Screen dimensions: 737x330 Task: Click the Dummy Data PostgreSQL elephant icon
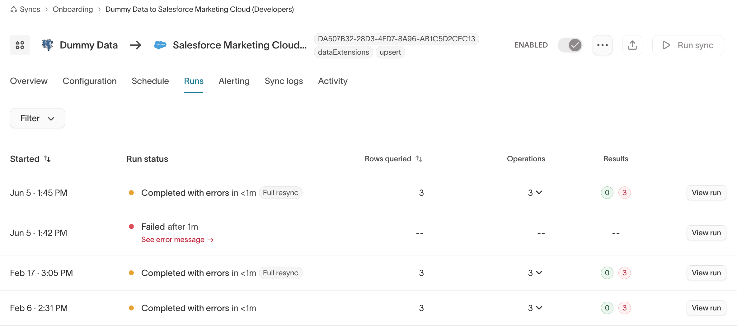[47, 45]
